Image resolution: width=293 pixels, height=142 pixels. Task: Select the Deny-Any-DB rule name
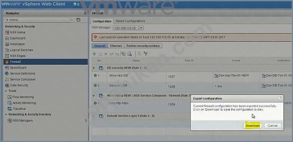tap(118, 85)
